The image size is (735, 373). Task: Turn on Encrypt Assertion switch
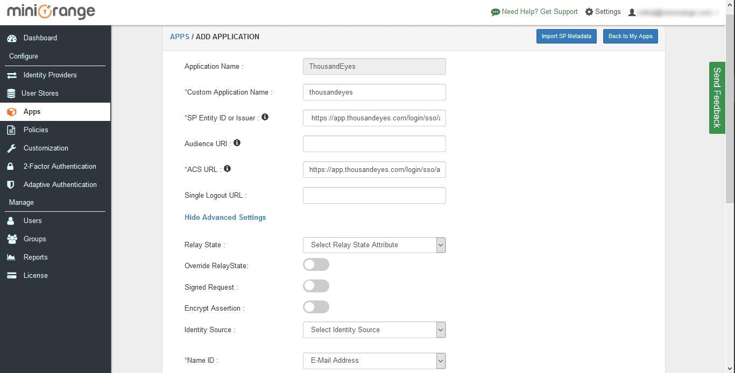point(316,307)
